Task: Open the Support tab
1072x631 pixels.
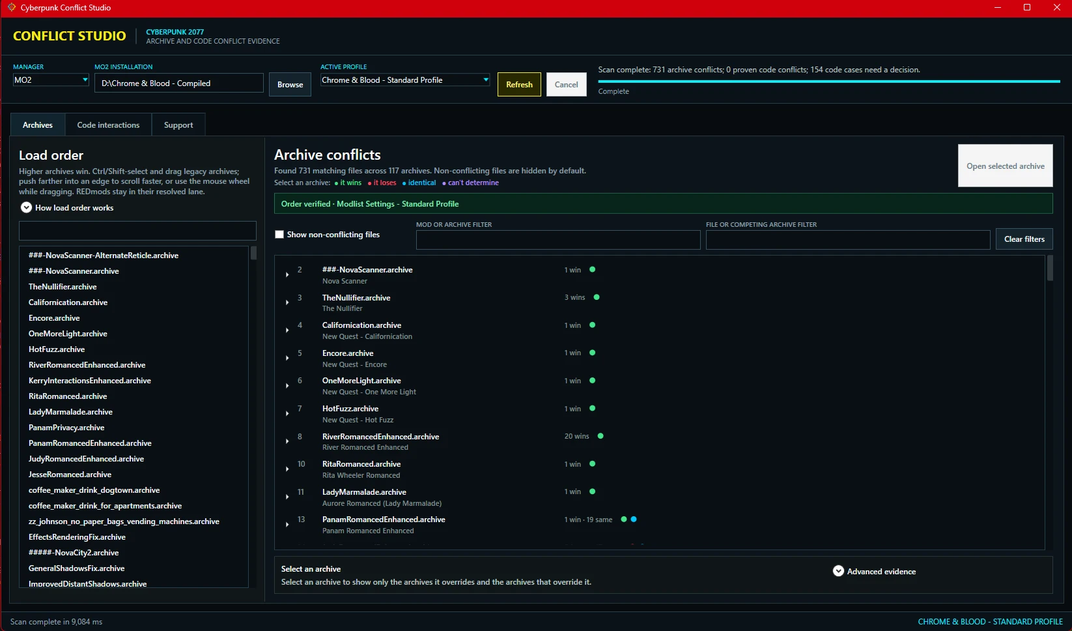Action: [x=178, y=125]
